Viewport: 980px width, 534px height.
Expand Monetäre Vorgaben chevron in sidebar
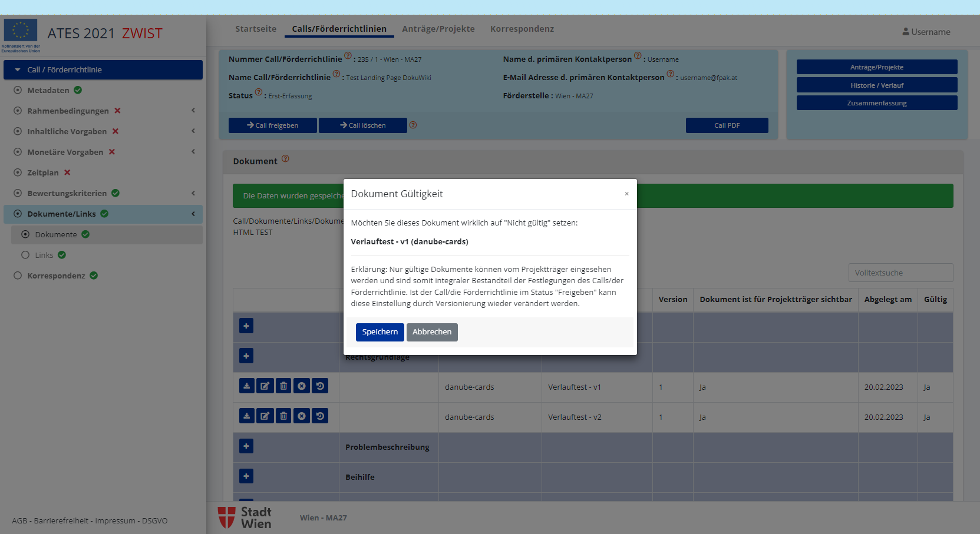point(193,152)
